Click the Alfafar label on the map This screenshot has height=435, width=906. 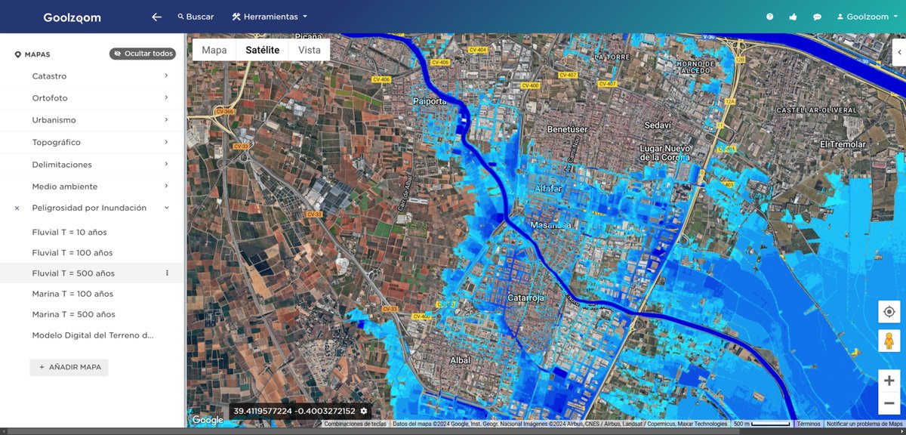[x=549, y=188]
